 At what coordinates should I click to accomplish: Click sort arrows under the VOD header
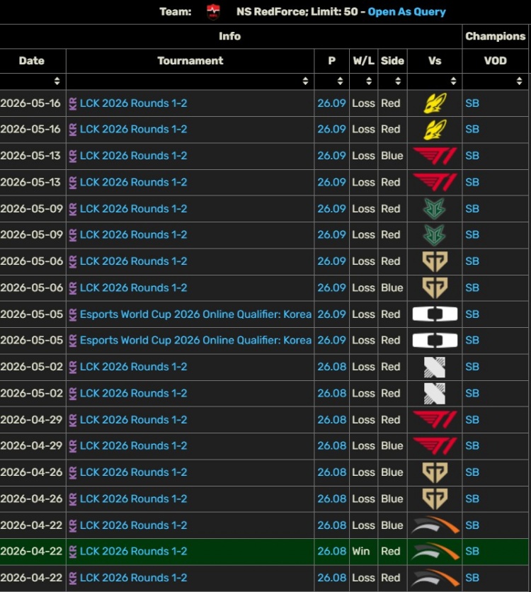point(519,81)
